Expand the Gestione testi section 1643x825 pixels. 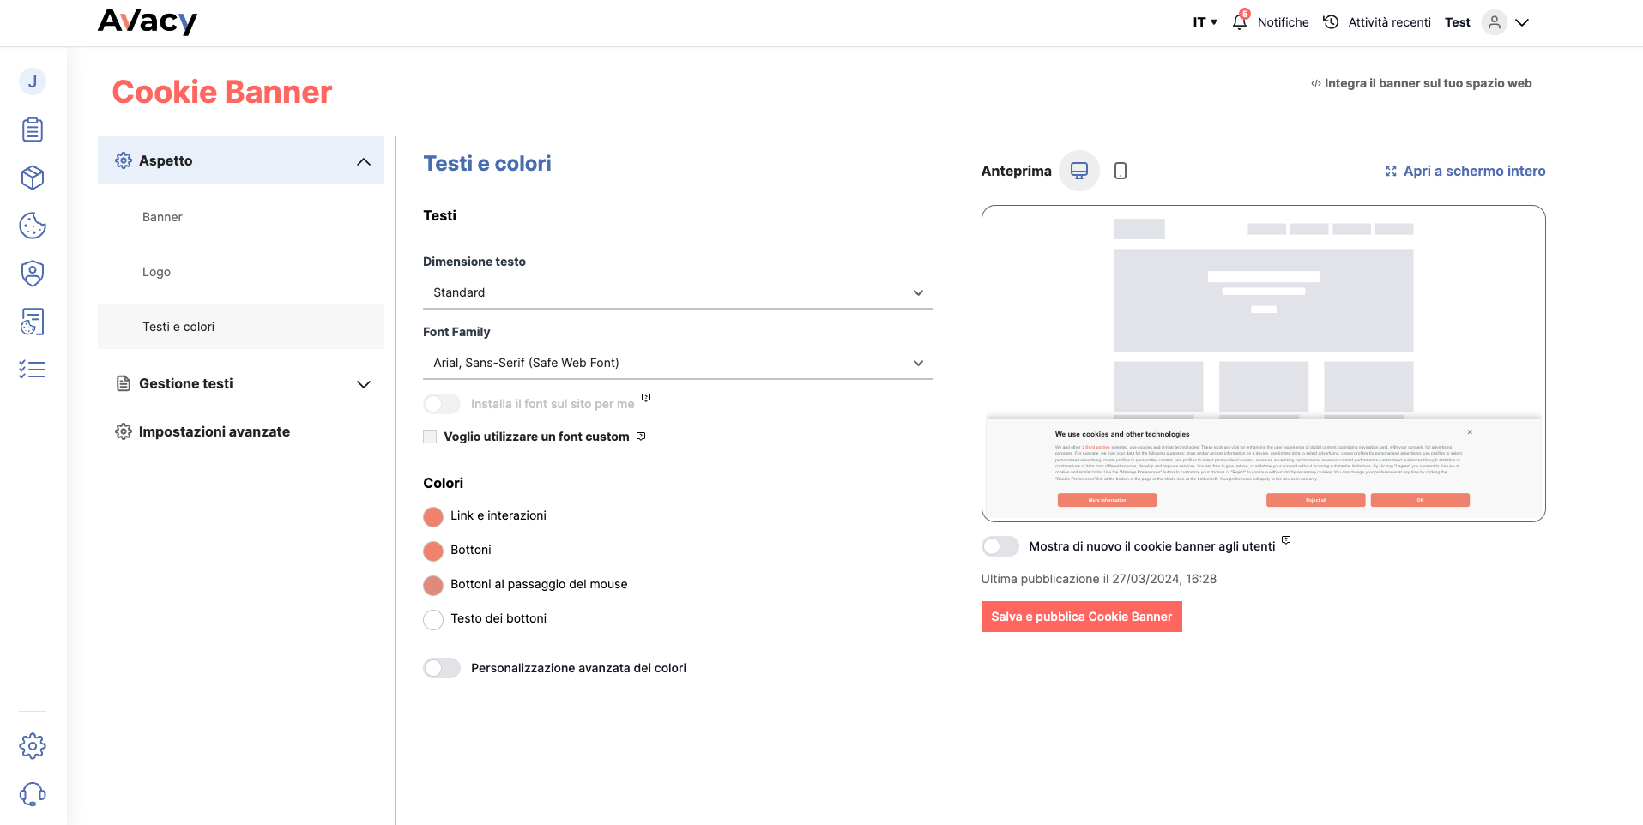(x=241, y=383)
